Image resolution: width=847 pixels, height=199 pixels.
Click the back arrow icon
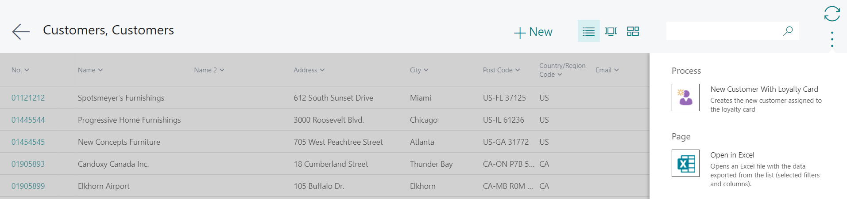coord(21,32)
